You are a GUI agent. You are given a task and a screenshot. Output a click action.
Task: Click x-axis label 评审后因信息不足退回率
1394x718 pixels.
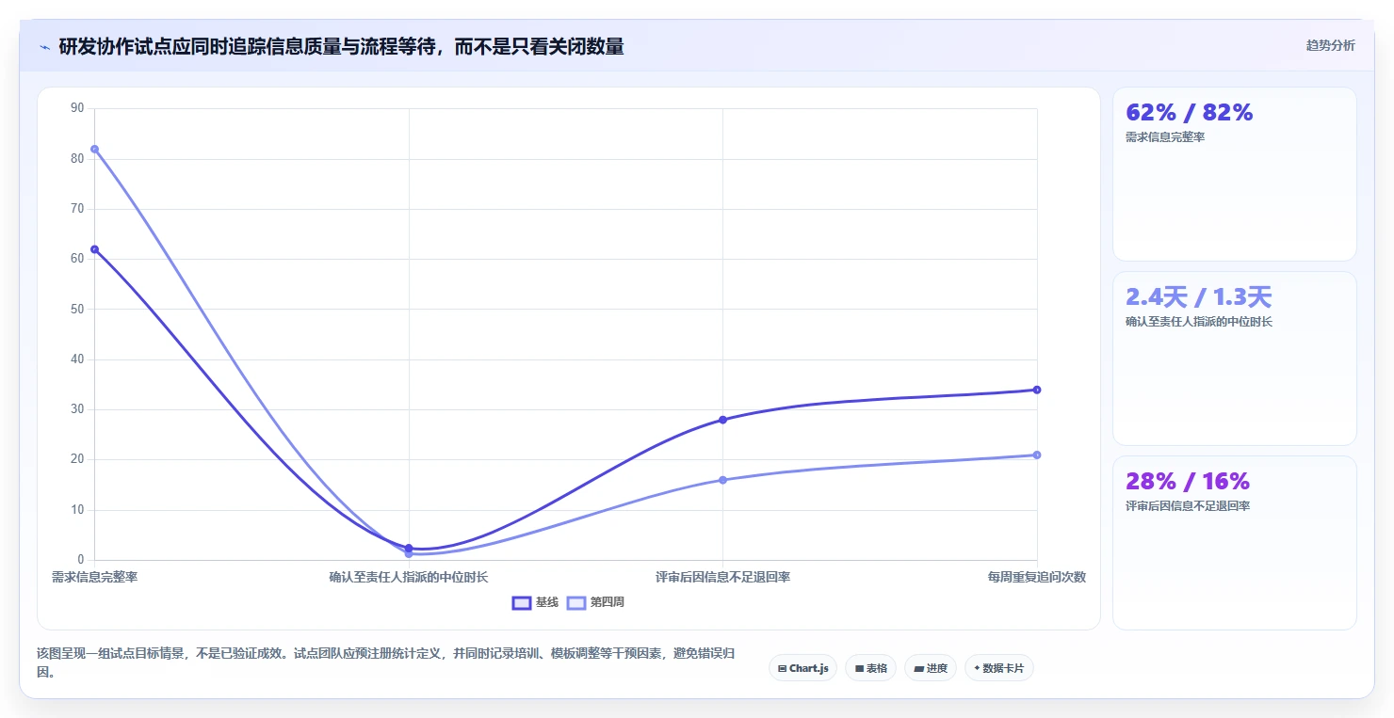(722, 577)
